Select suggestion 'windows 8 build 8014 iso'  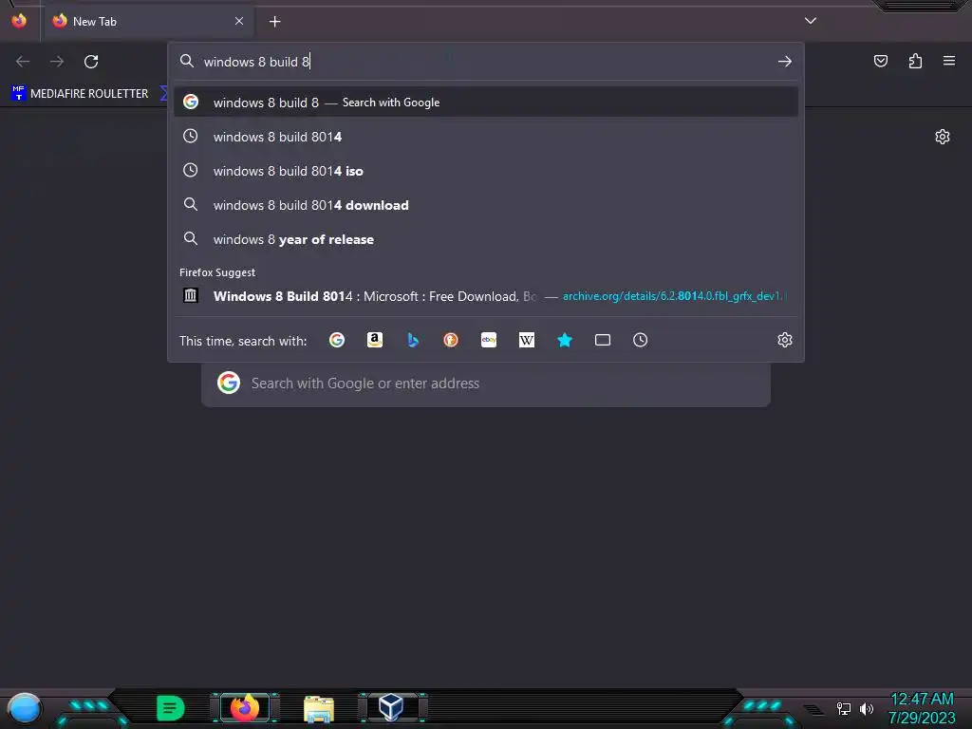click(x=486, y=171)
